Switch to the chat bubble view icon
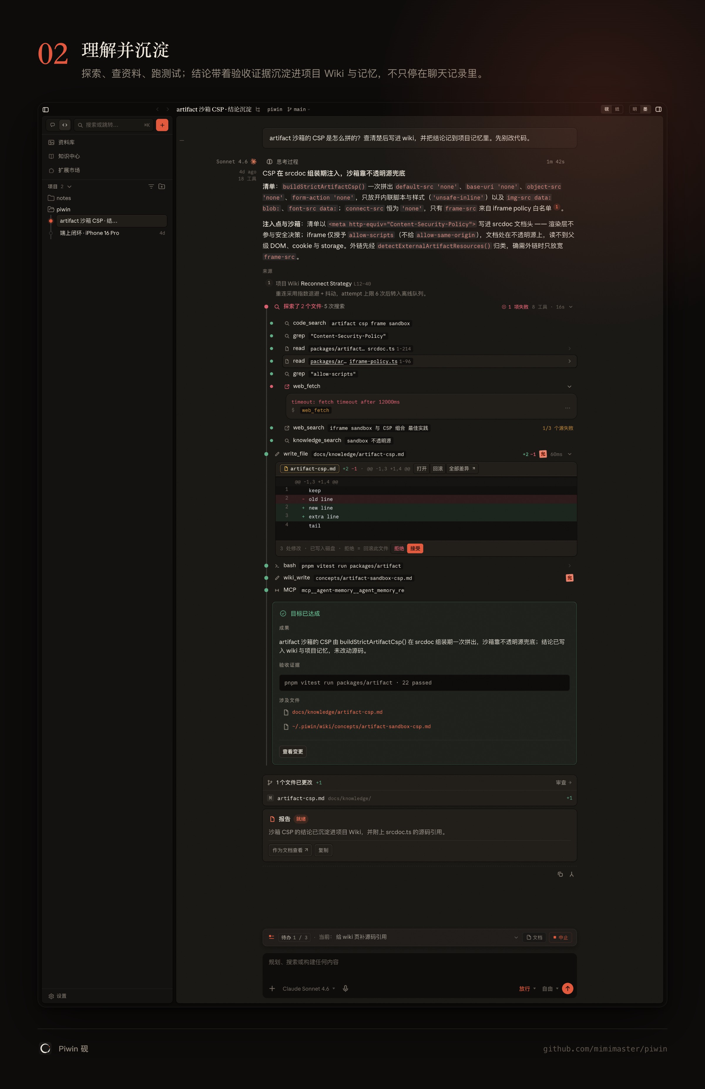Viewport: 705px width, 1089px height. [53, 125]
